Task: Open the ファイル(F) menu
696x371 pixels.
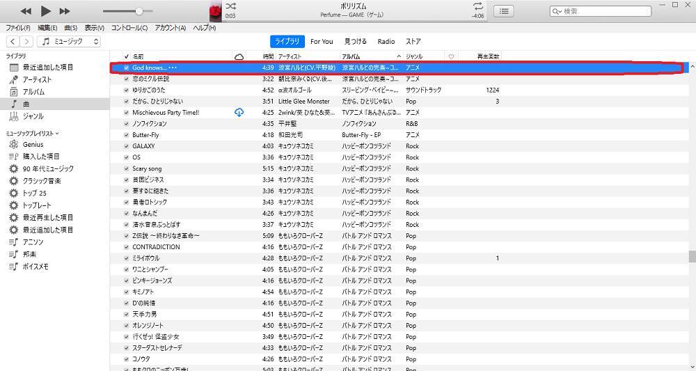Action: pos(17,28)
